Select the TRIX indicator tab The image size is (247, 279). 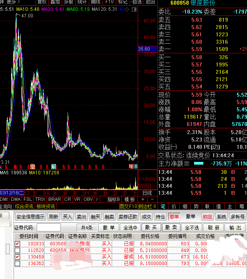click(x=40, y=199)
